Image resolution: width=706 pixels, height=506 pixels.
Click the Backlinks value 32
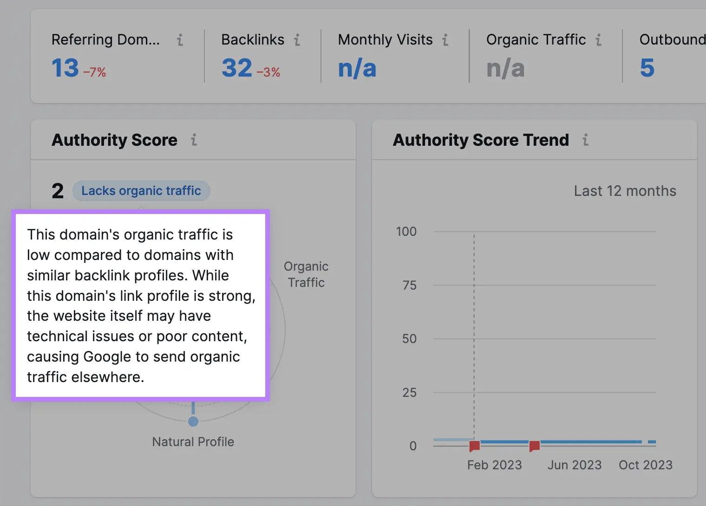(236, 68)
